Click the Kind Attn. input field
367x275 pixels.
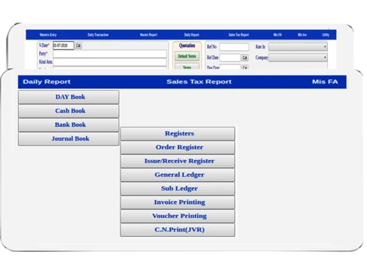[x=110, y=62]
